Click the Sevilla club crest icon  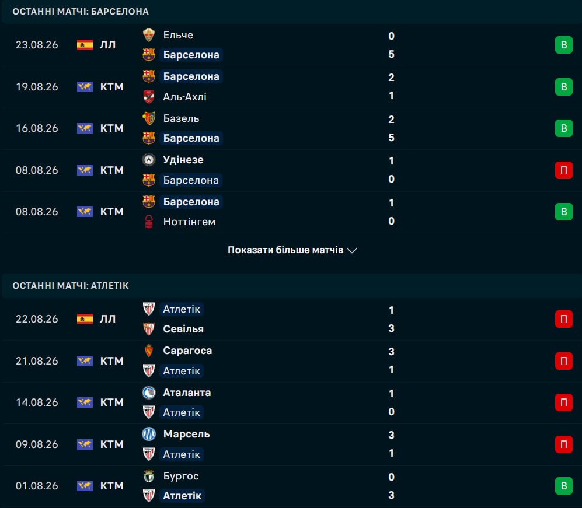(x=149, y=328)
